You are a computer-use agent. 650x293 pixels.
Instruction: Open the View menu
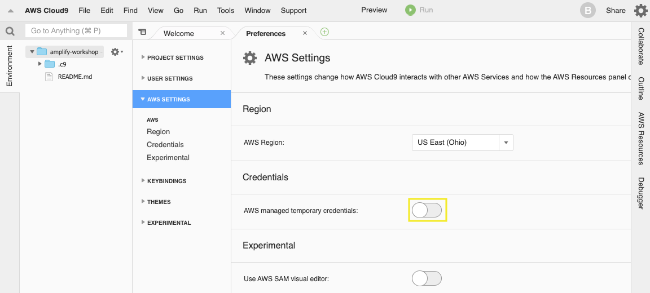click(156, 10)
